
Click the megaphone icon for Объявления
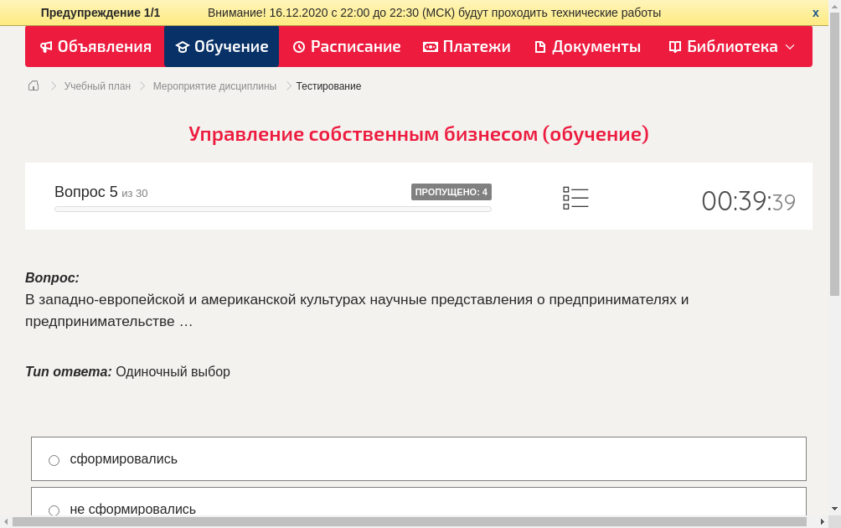(x=46, y=47)
